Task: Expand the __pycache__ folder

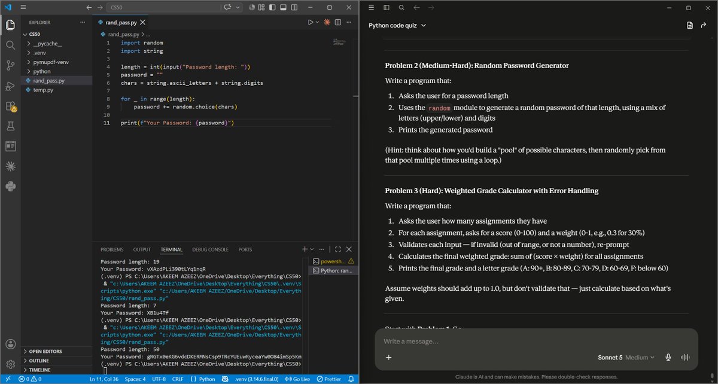Action: [47, 44]
